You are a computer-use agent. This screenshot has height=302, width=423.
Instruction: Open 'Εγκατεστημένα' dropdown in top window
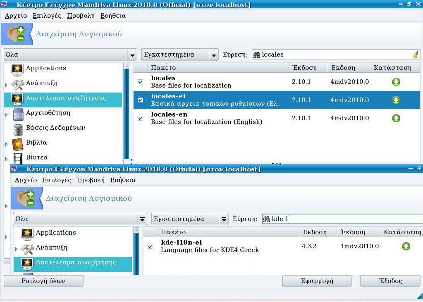tap(180, 55)
